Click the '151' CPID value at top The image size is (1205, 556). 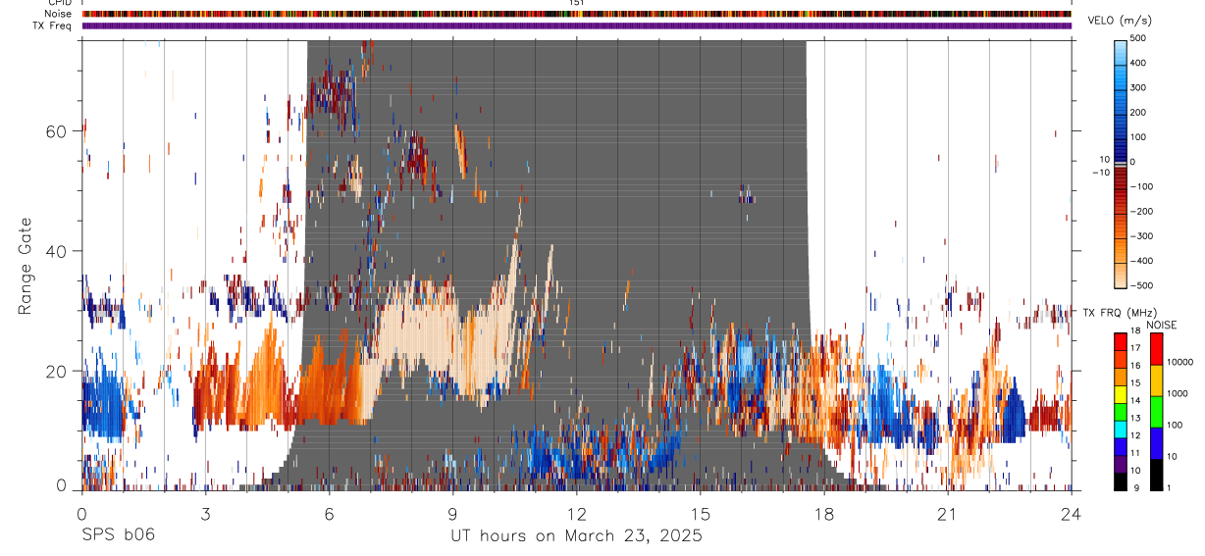tap(577, 3)
